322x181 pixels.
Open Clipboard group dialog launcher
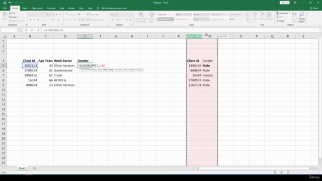(x=26, y=25)
